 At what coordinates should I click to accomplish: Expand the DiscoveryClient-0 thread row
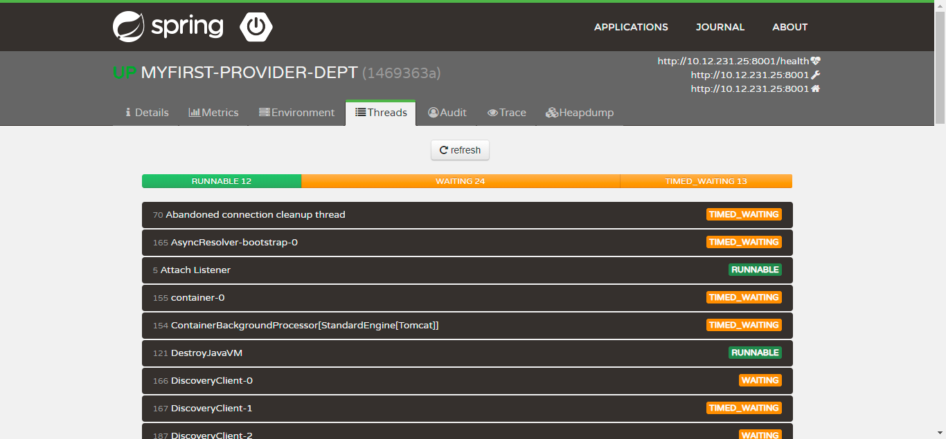467,381
